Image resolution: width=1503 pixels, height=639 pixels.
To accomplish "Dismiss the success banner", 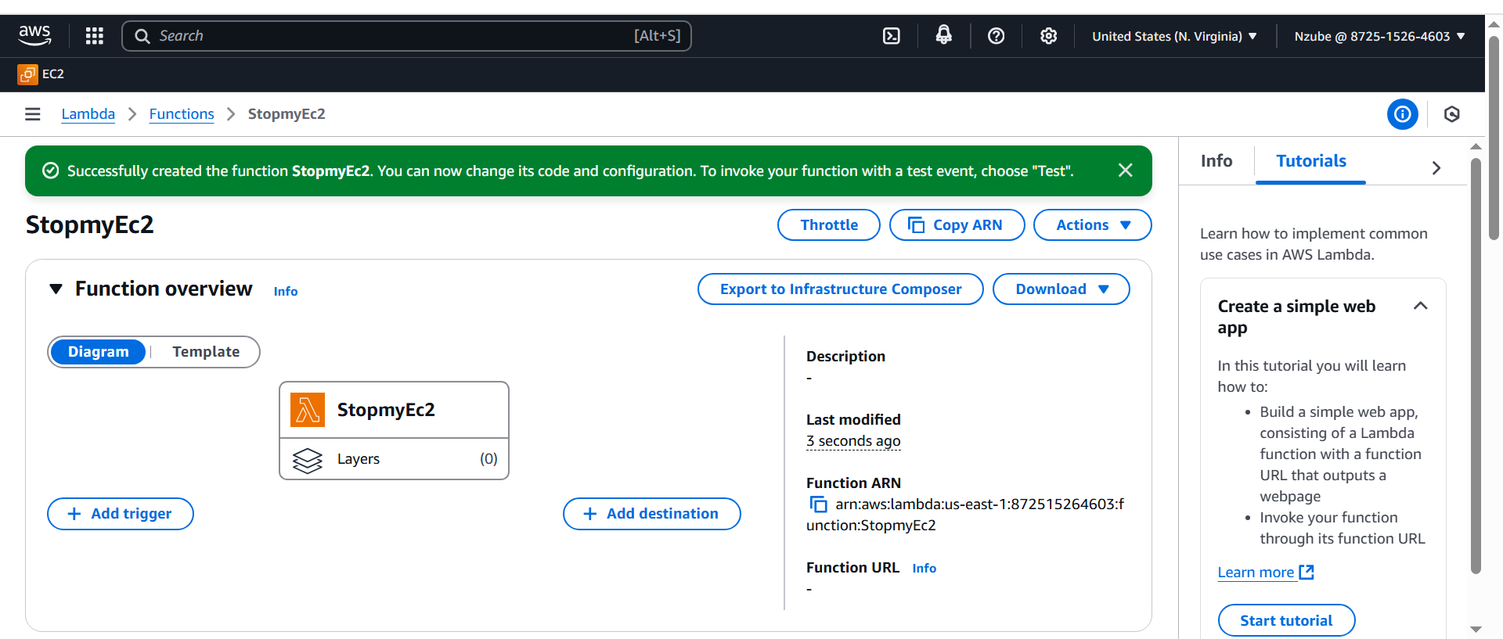I will pos(1125,171).
